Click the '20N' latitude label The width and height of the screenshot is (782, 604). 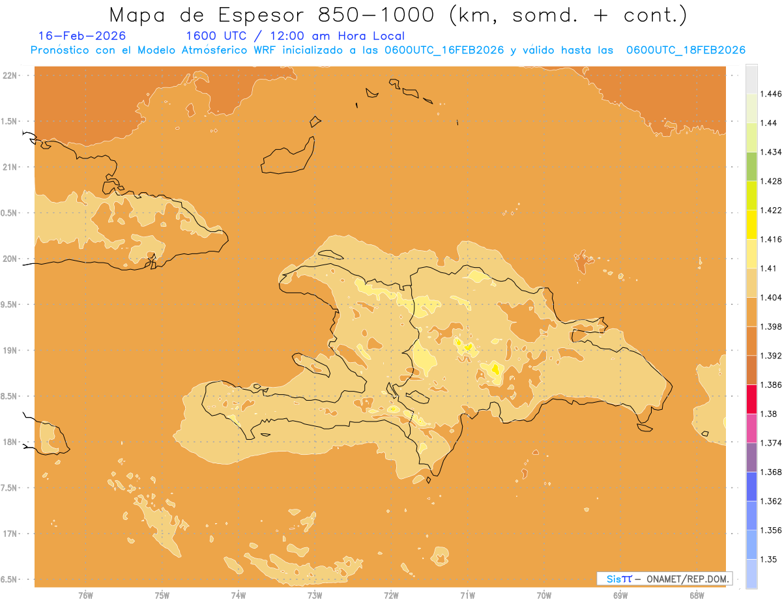pyautogui.click(x=10, y=259)
